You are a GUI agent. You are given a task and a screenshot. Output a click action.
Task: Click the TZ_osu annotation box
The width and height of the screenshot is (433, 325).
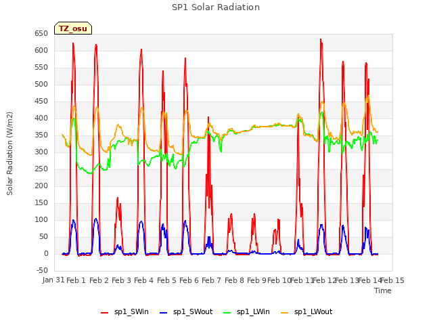73,28
